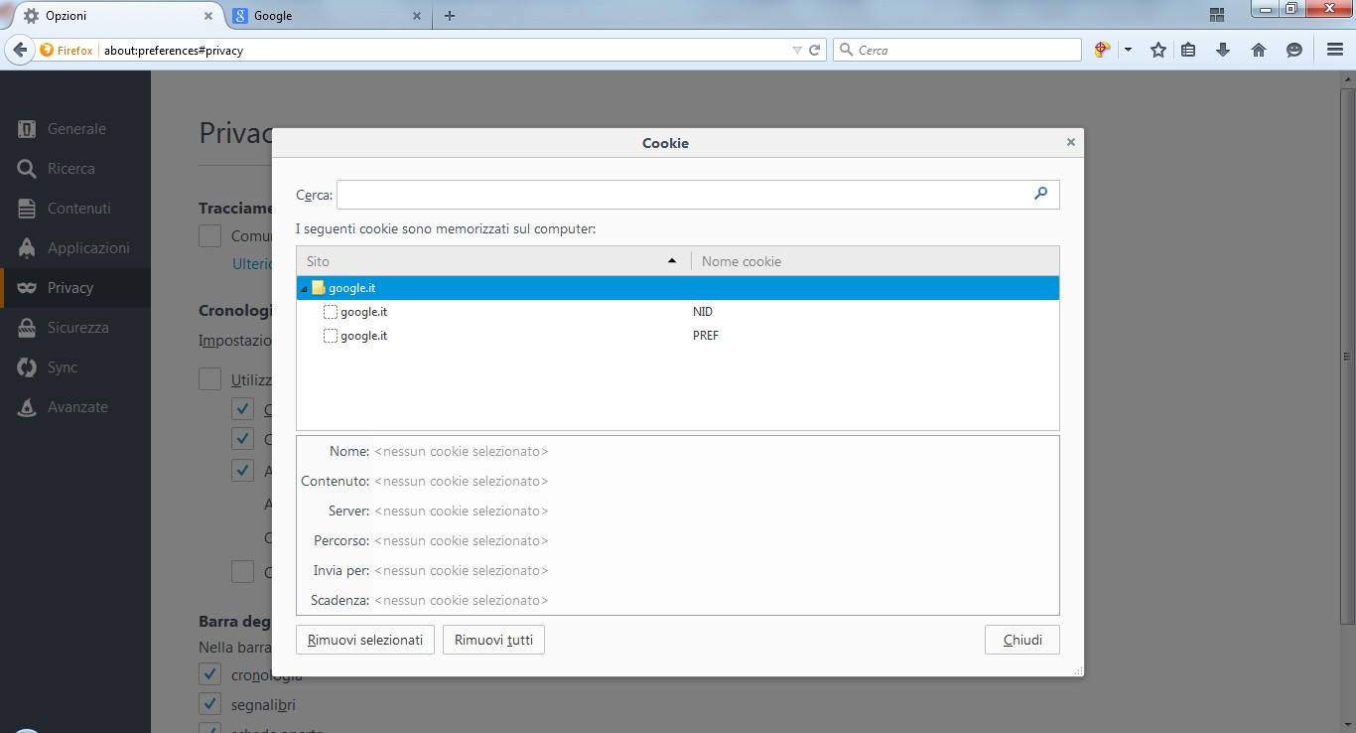Toggle the segnalibri checkbox
1356x733 pixels.
coord(209,704)
